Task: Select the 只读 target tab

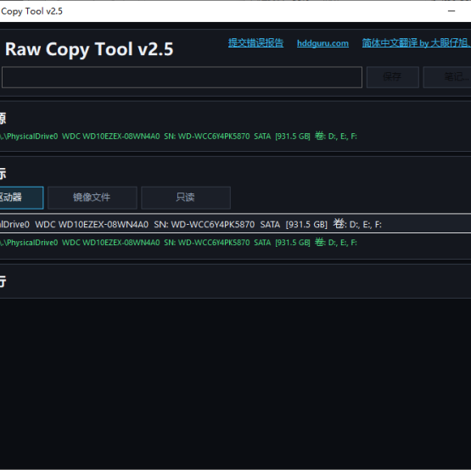Action: pos(186,198)
